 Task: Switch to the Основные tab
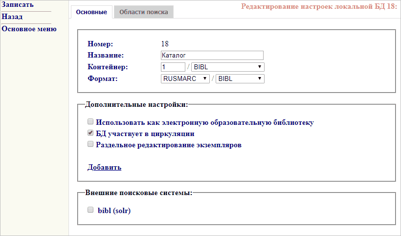(91, 12)
